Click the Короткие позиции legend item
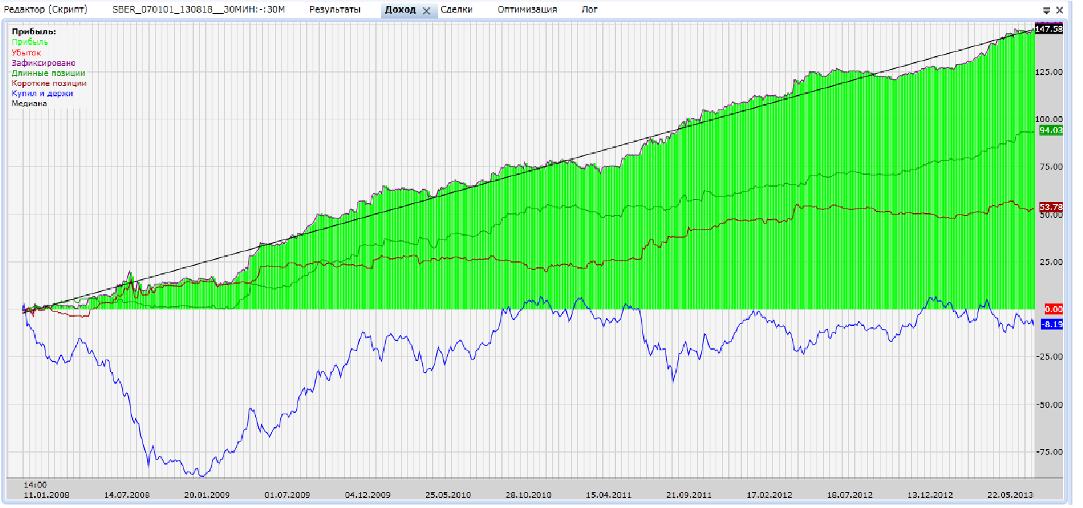 [49, 83]
